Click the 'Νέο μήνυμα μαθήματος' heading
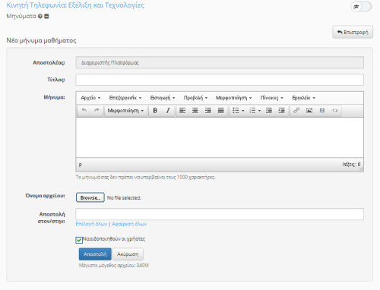 coord(41,40)
